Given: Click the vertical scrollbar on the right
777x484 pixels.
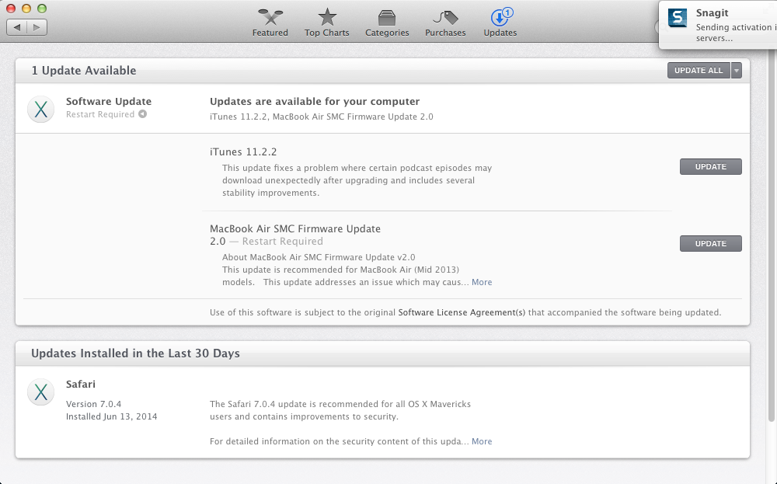Looking at the screenshot, I should click(772, 233).
